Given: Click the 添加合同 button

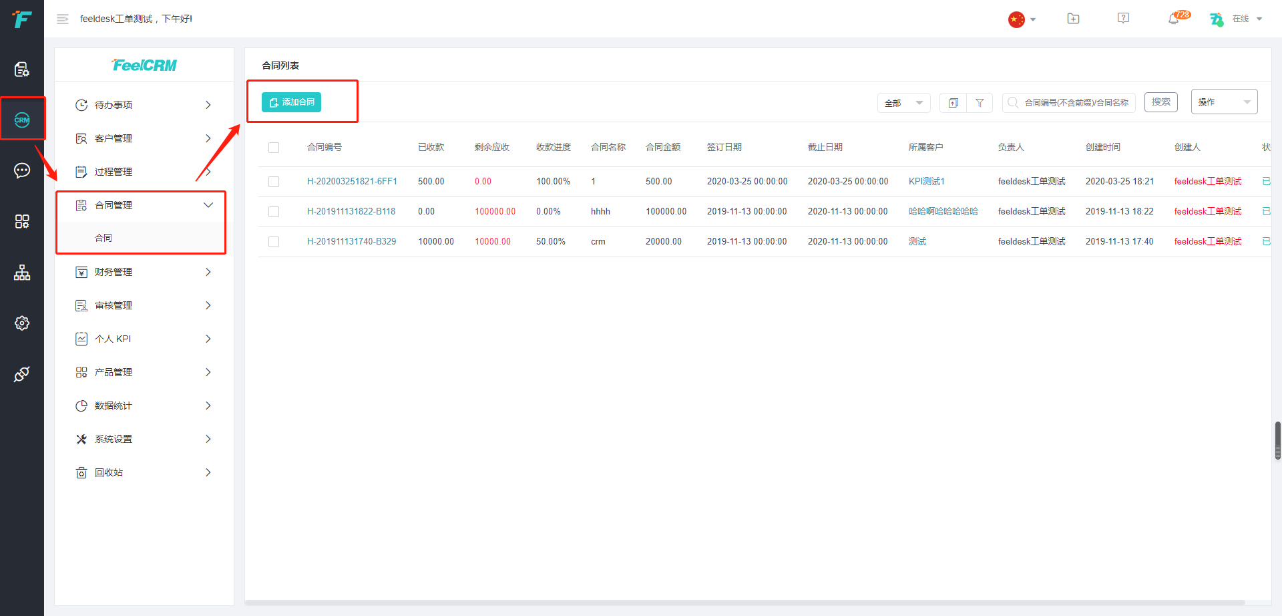Looking at the screenshot, I should (291, 102).
